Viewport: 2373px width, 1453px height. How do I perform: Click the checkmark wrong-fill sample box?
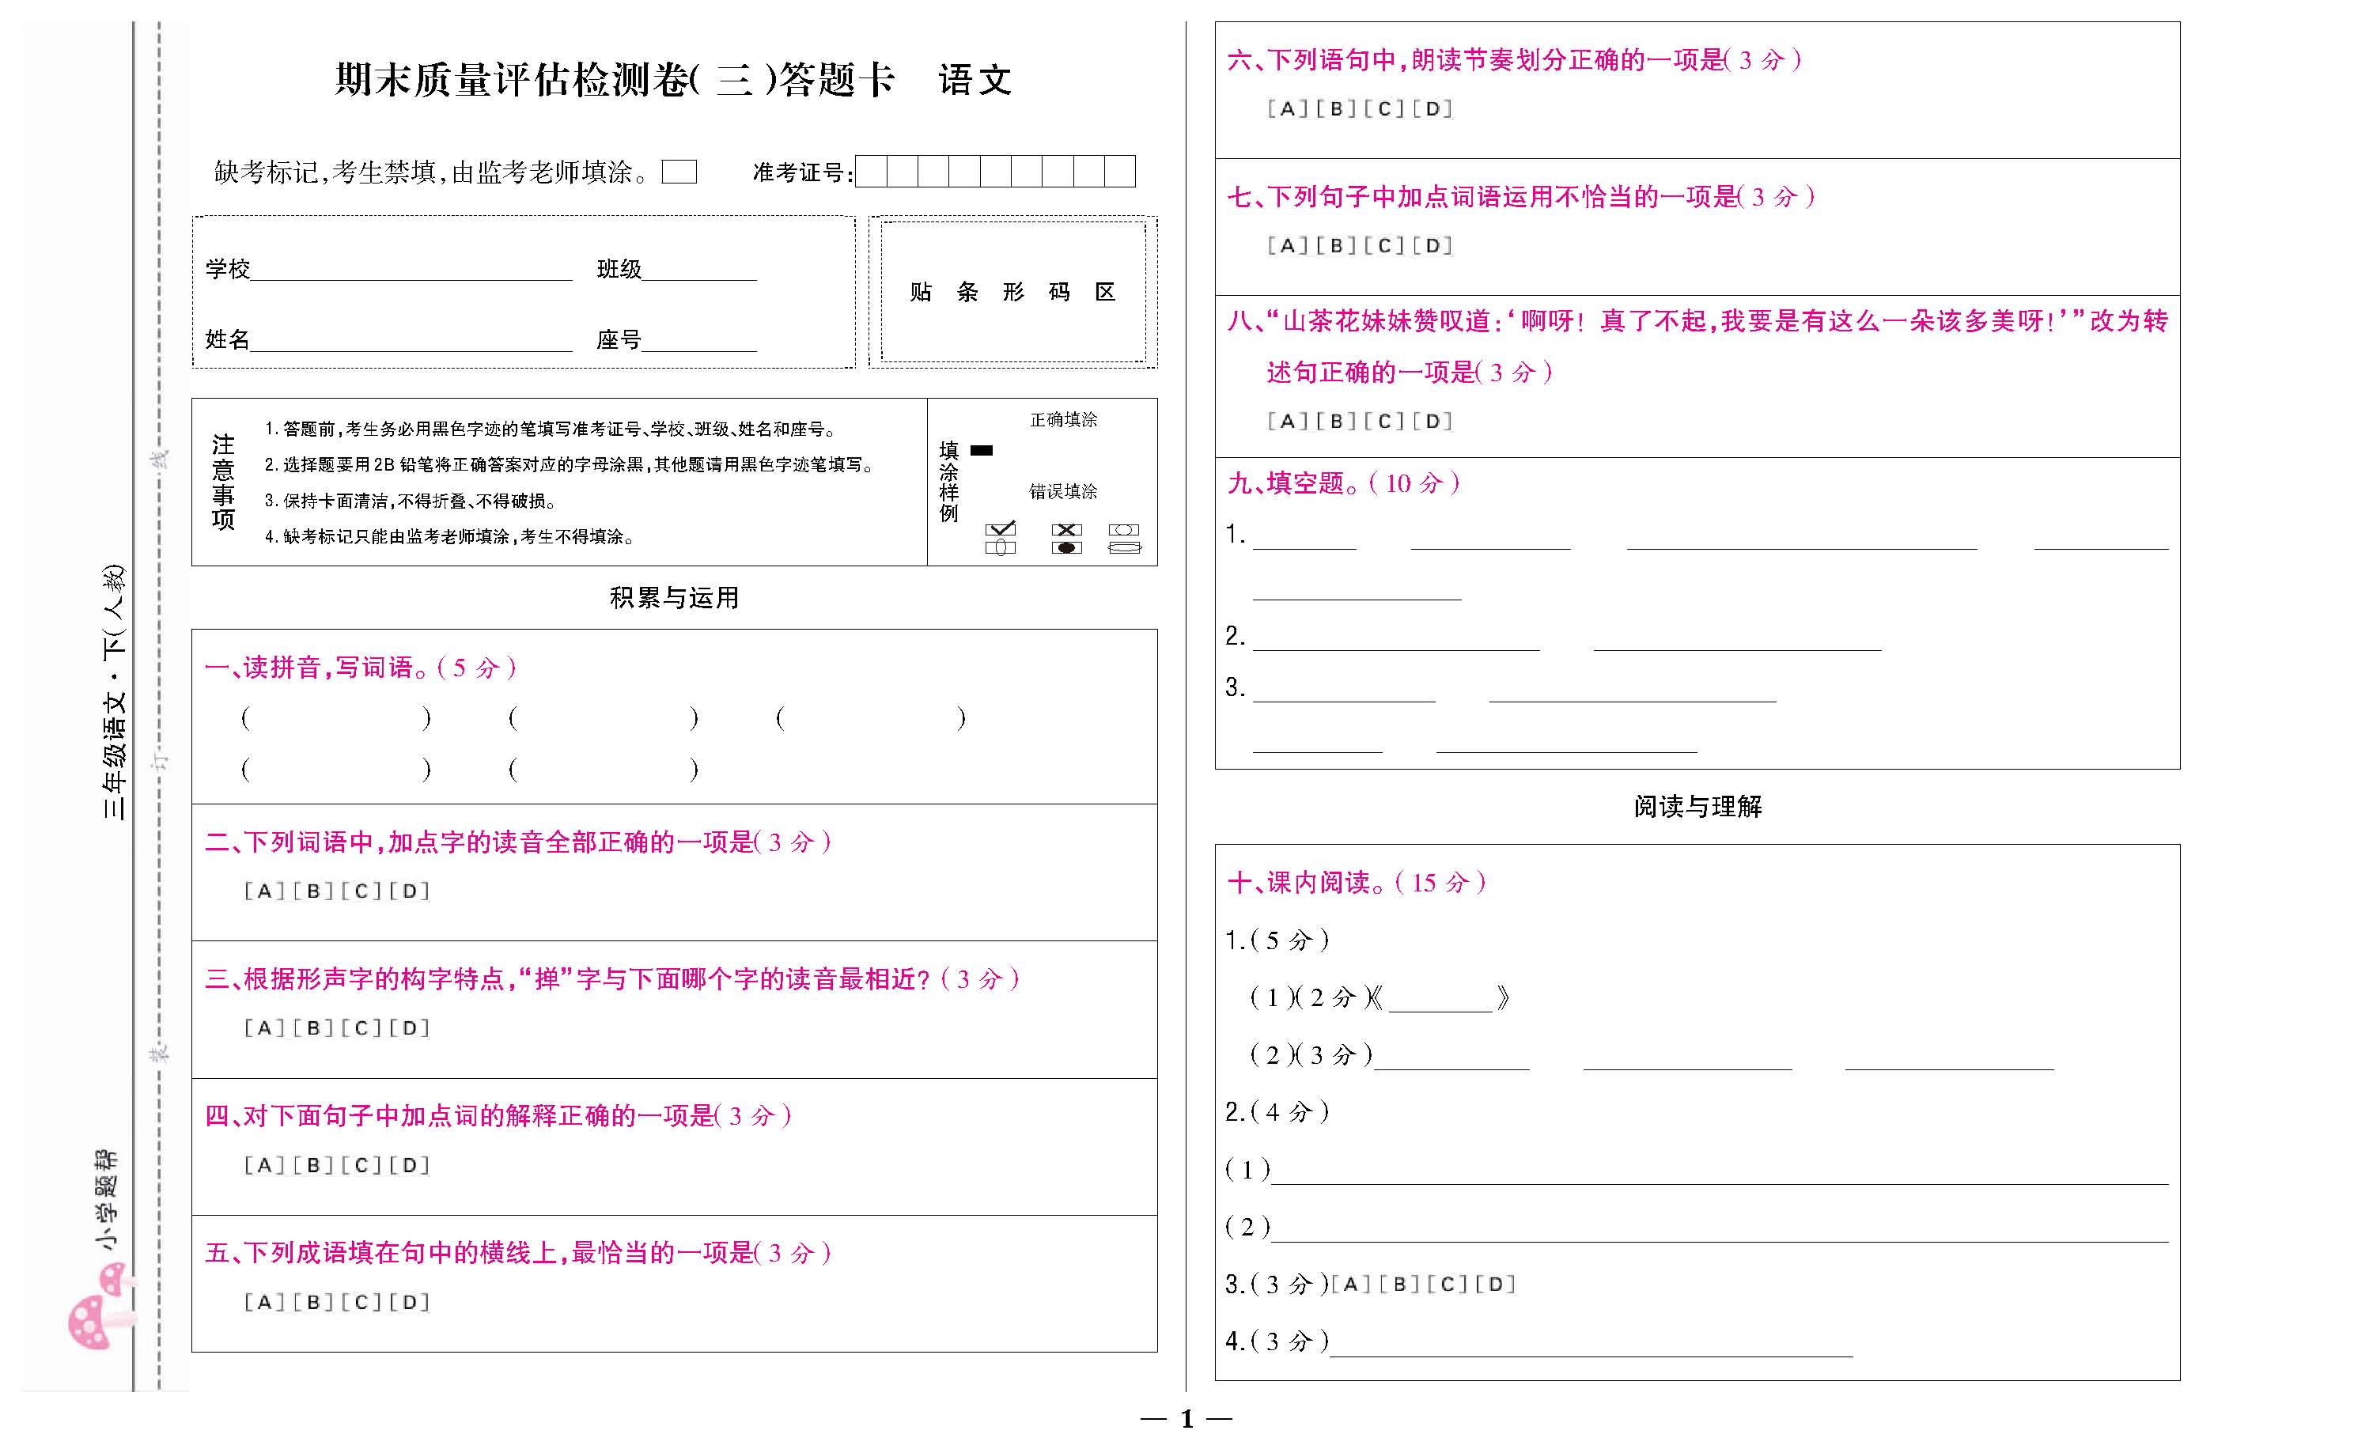[x=1001, y=530]
